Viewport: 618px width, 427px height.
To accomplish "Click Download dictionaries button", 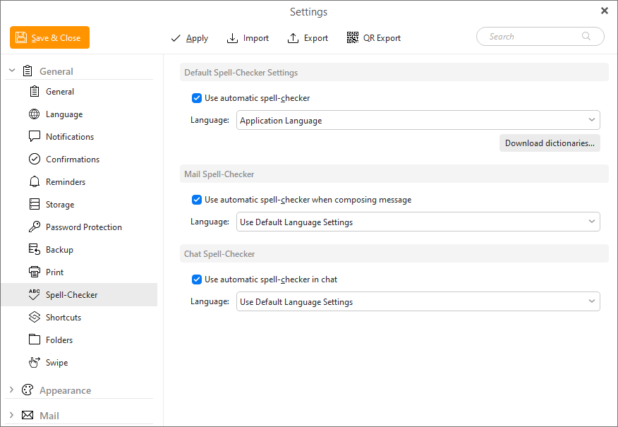I will [x=550, y=143].
